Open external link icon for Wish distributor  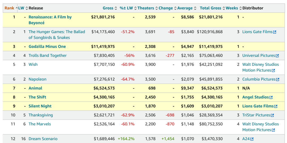click(273, 71)
